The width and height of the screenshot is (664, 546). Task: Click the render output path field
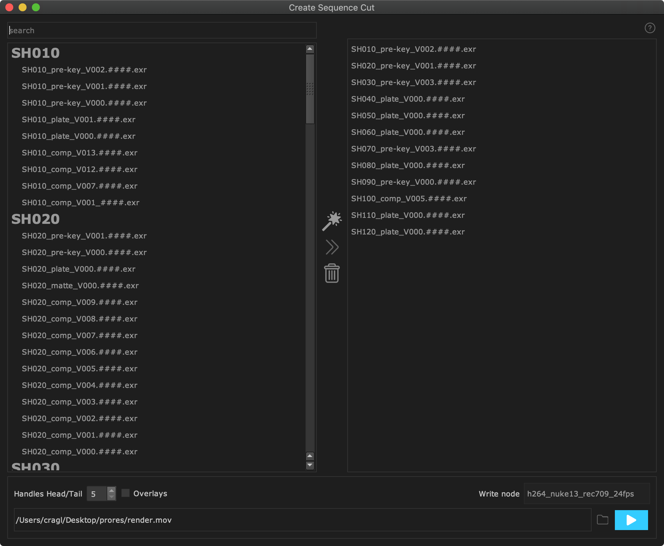[302, 520]
